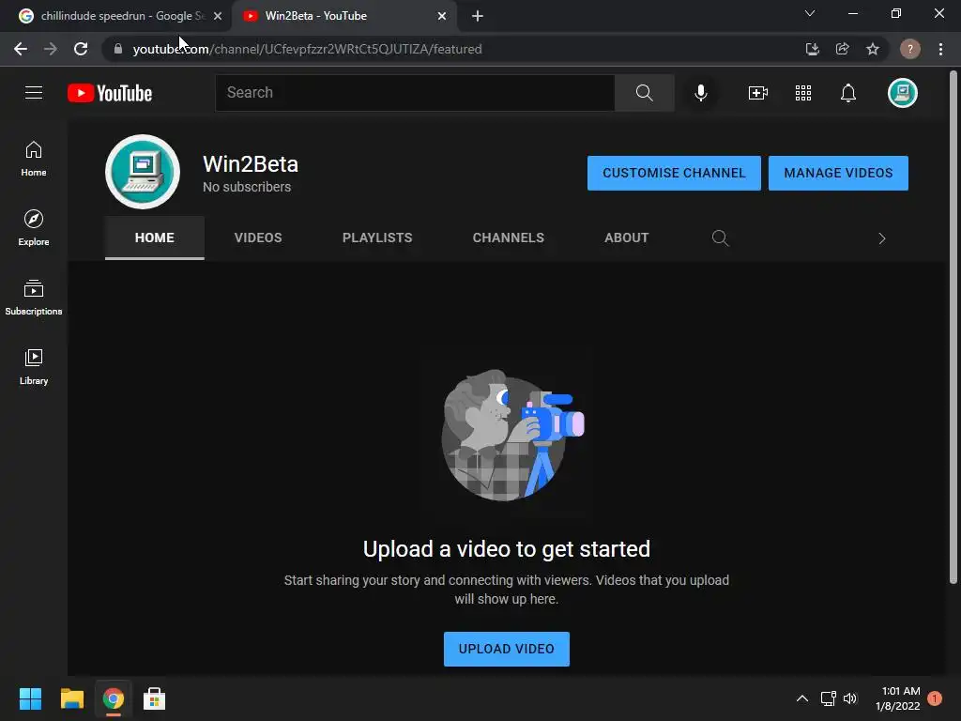Image resolution: width=961 pixels, height=721 pixels.
Task: Open the Create video camera icon
Action: point(757,93)
